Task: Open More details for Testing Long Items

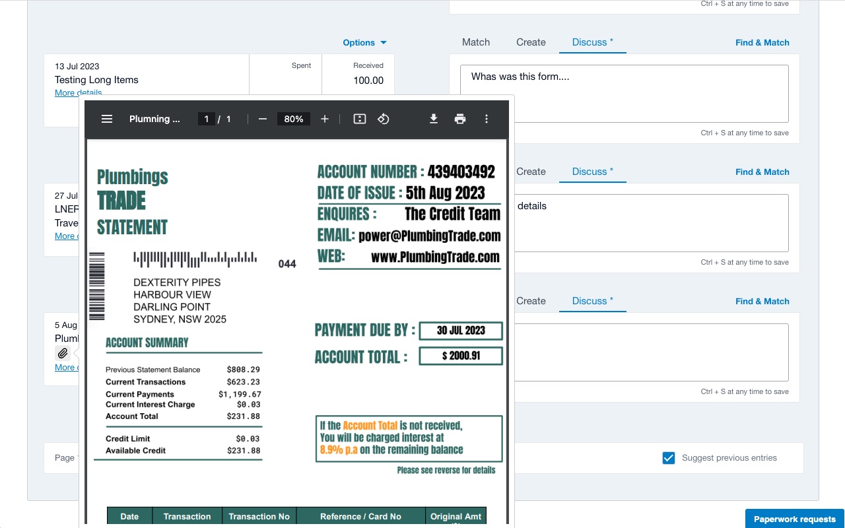Action: point(78,93)
